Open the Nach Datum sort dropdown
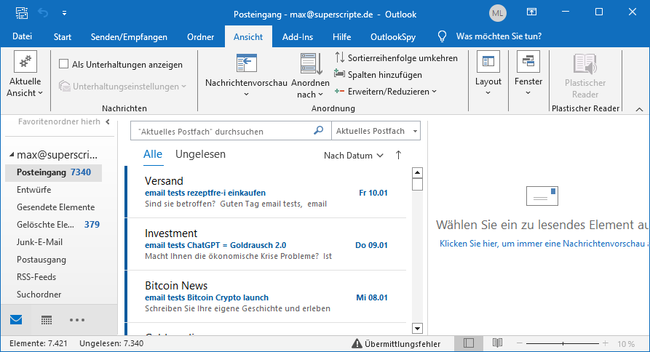Viewport: 650px width, 352px height. [353, 156]
